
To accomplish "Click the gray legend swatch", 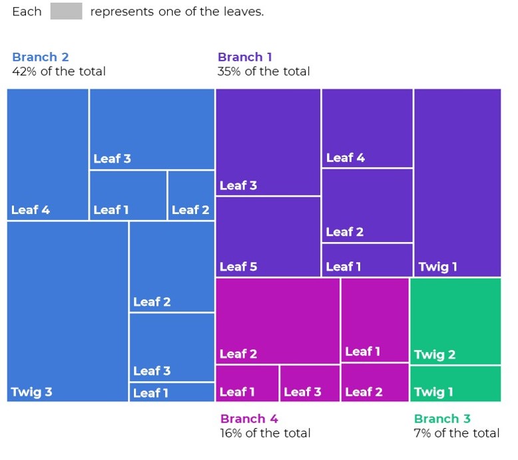I will pos(66,11).
